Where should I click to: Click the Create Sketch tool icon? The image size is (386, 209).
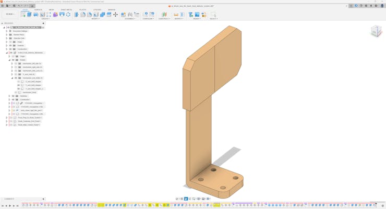(x=23, y=15)
